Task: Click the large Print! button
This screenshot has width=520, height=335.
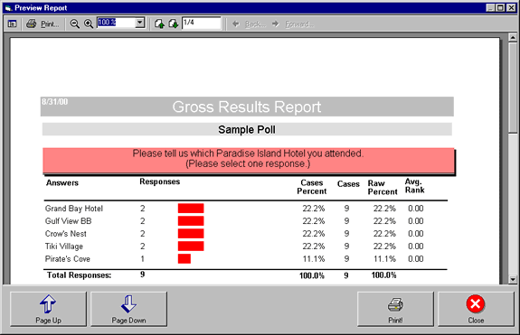Action: click(x=395, y=309)
